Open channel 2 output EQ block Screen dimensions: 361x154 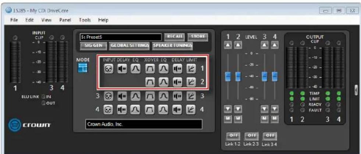click(x=163, y=82)
